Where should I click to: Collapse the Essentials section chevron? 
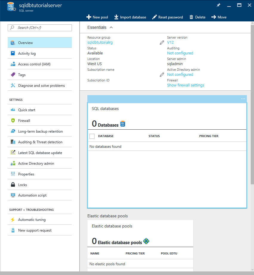tap(111, 28)
